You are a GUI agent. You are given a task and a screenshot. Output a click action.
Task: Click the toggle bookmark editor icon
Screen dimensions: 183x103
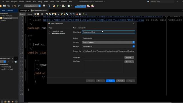click(67, 14)
